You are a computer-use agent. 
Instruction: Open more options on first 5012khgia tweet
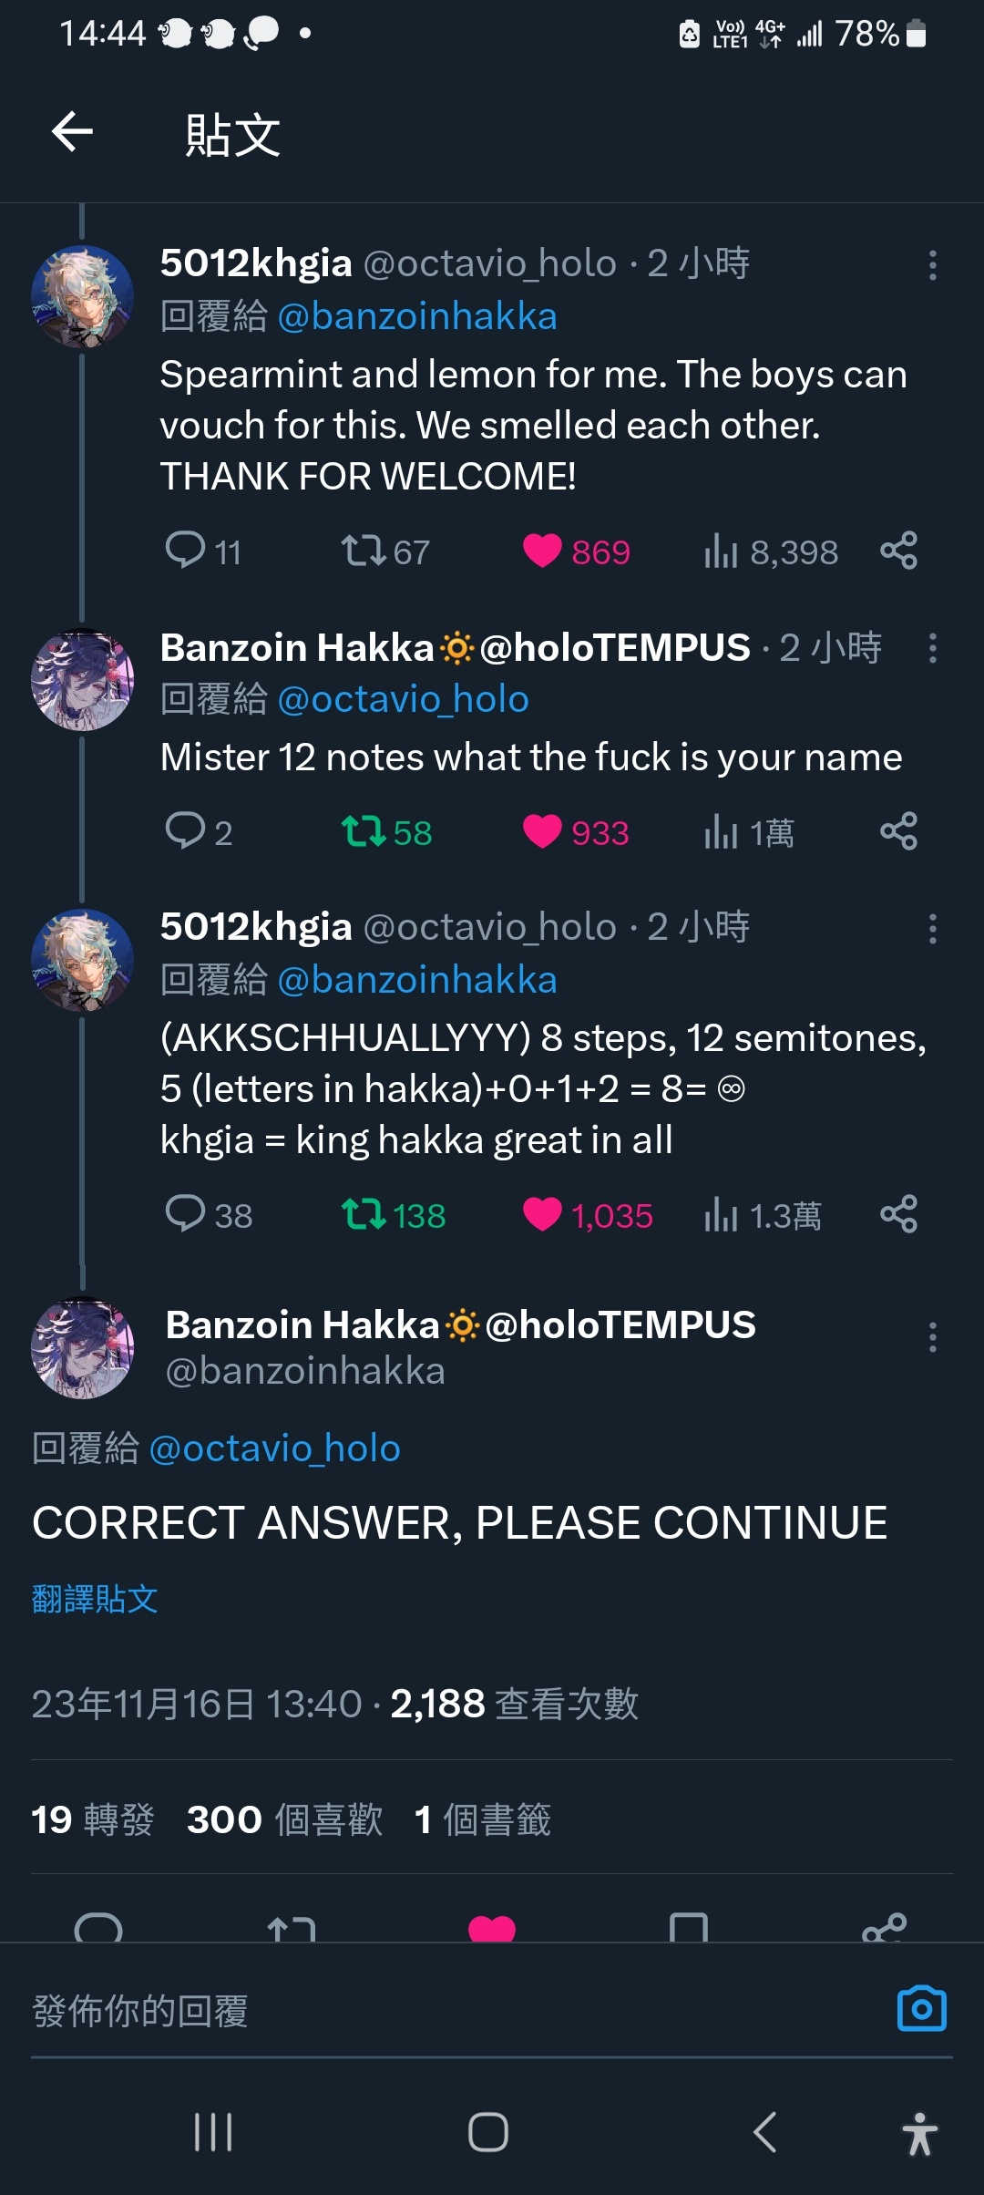pos(932,265)
